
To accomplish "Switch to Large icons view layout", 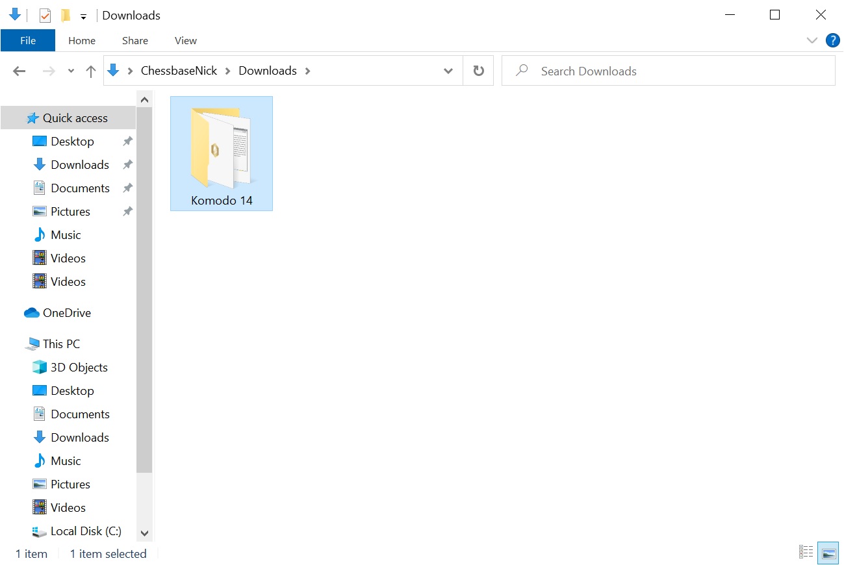I will pos(828,553).
